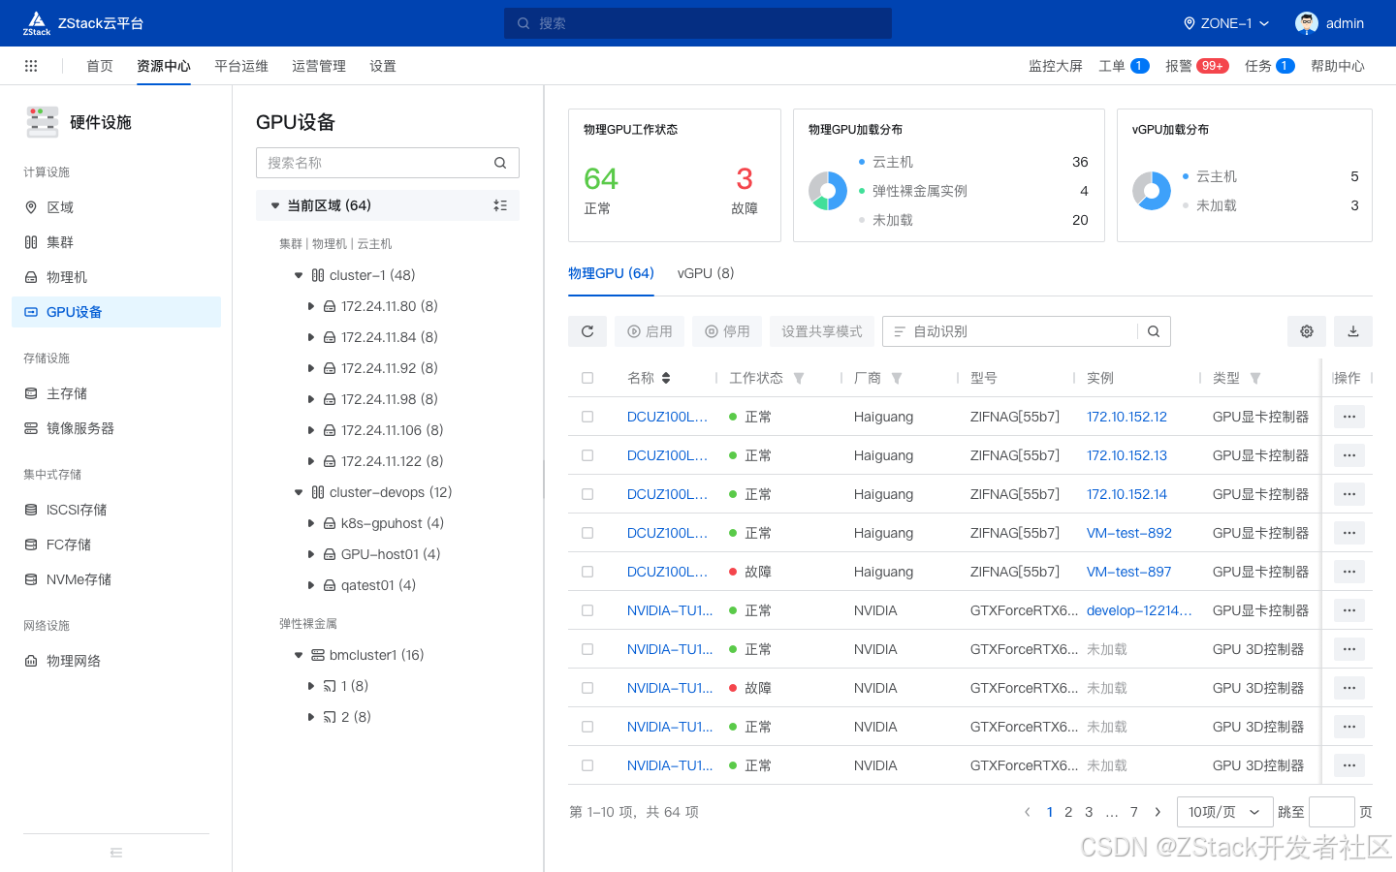Screen dimensions: 1396x872
Task: Switch to the vGPU (8) tab
Action: [705, 272]
